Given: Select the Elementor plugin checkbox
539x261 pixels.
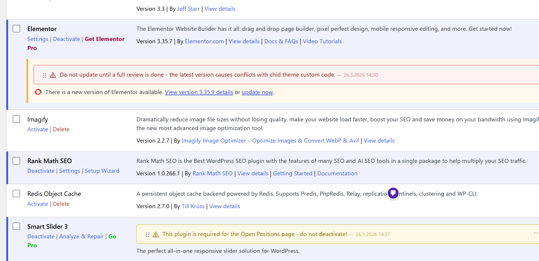Looking at the screenshot, I should point(17,29).
